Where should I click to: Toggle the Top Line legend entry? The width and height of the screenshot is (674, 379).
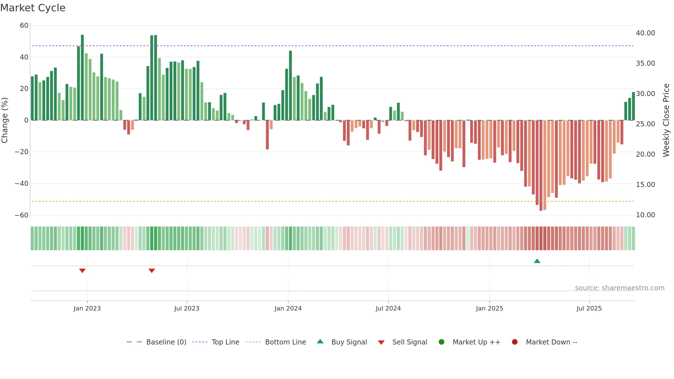216,342
